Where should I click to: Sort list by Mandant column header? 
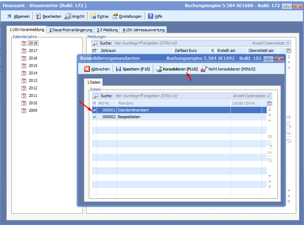point(174,103)
